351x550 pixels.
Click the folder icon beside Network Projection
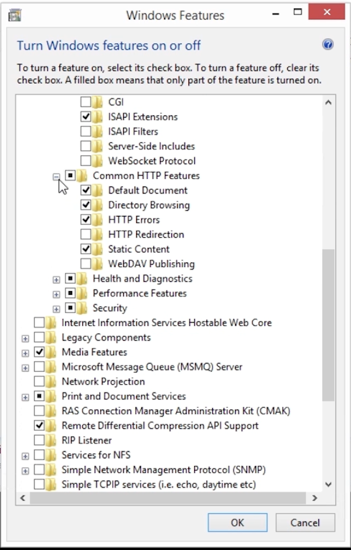tap(51, 381)
